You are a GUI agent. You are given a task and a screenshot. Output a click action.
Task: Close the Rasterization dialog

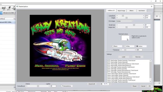152,6
